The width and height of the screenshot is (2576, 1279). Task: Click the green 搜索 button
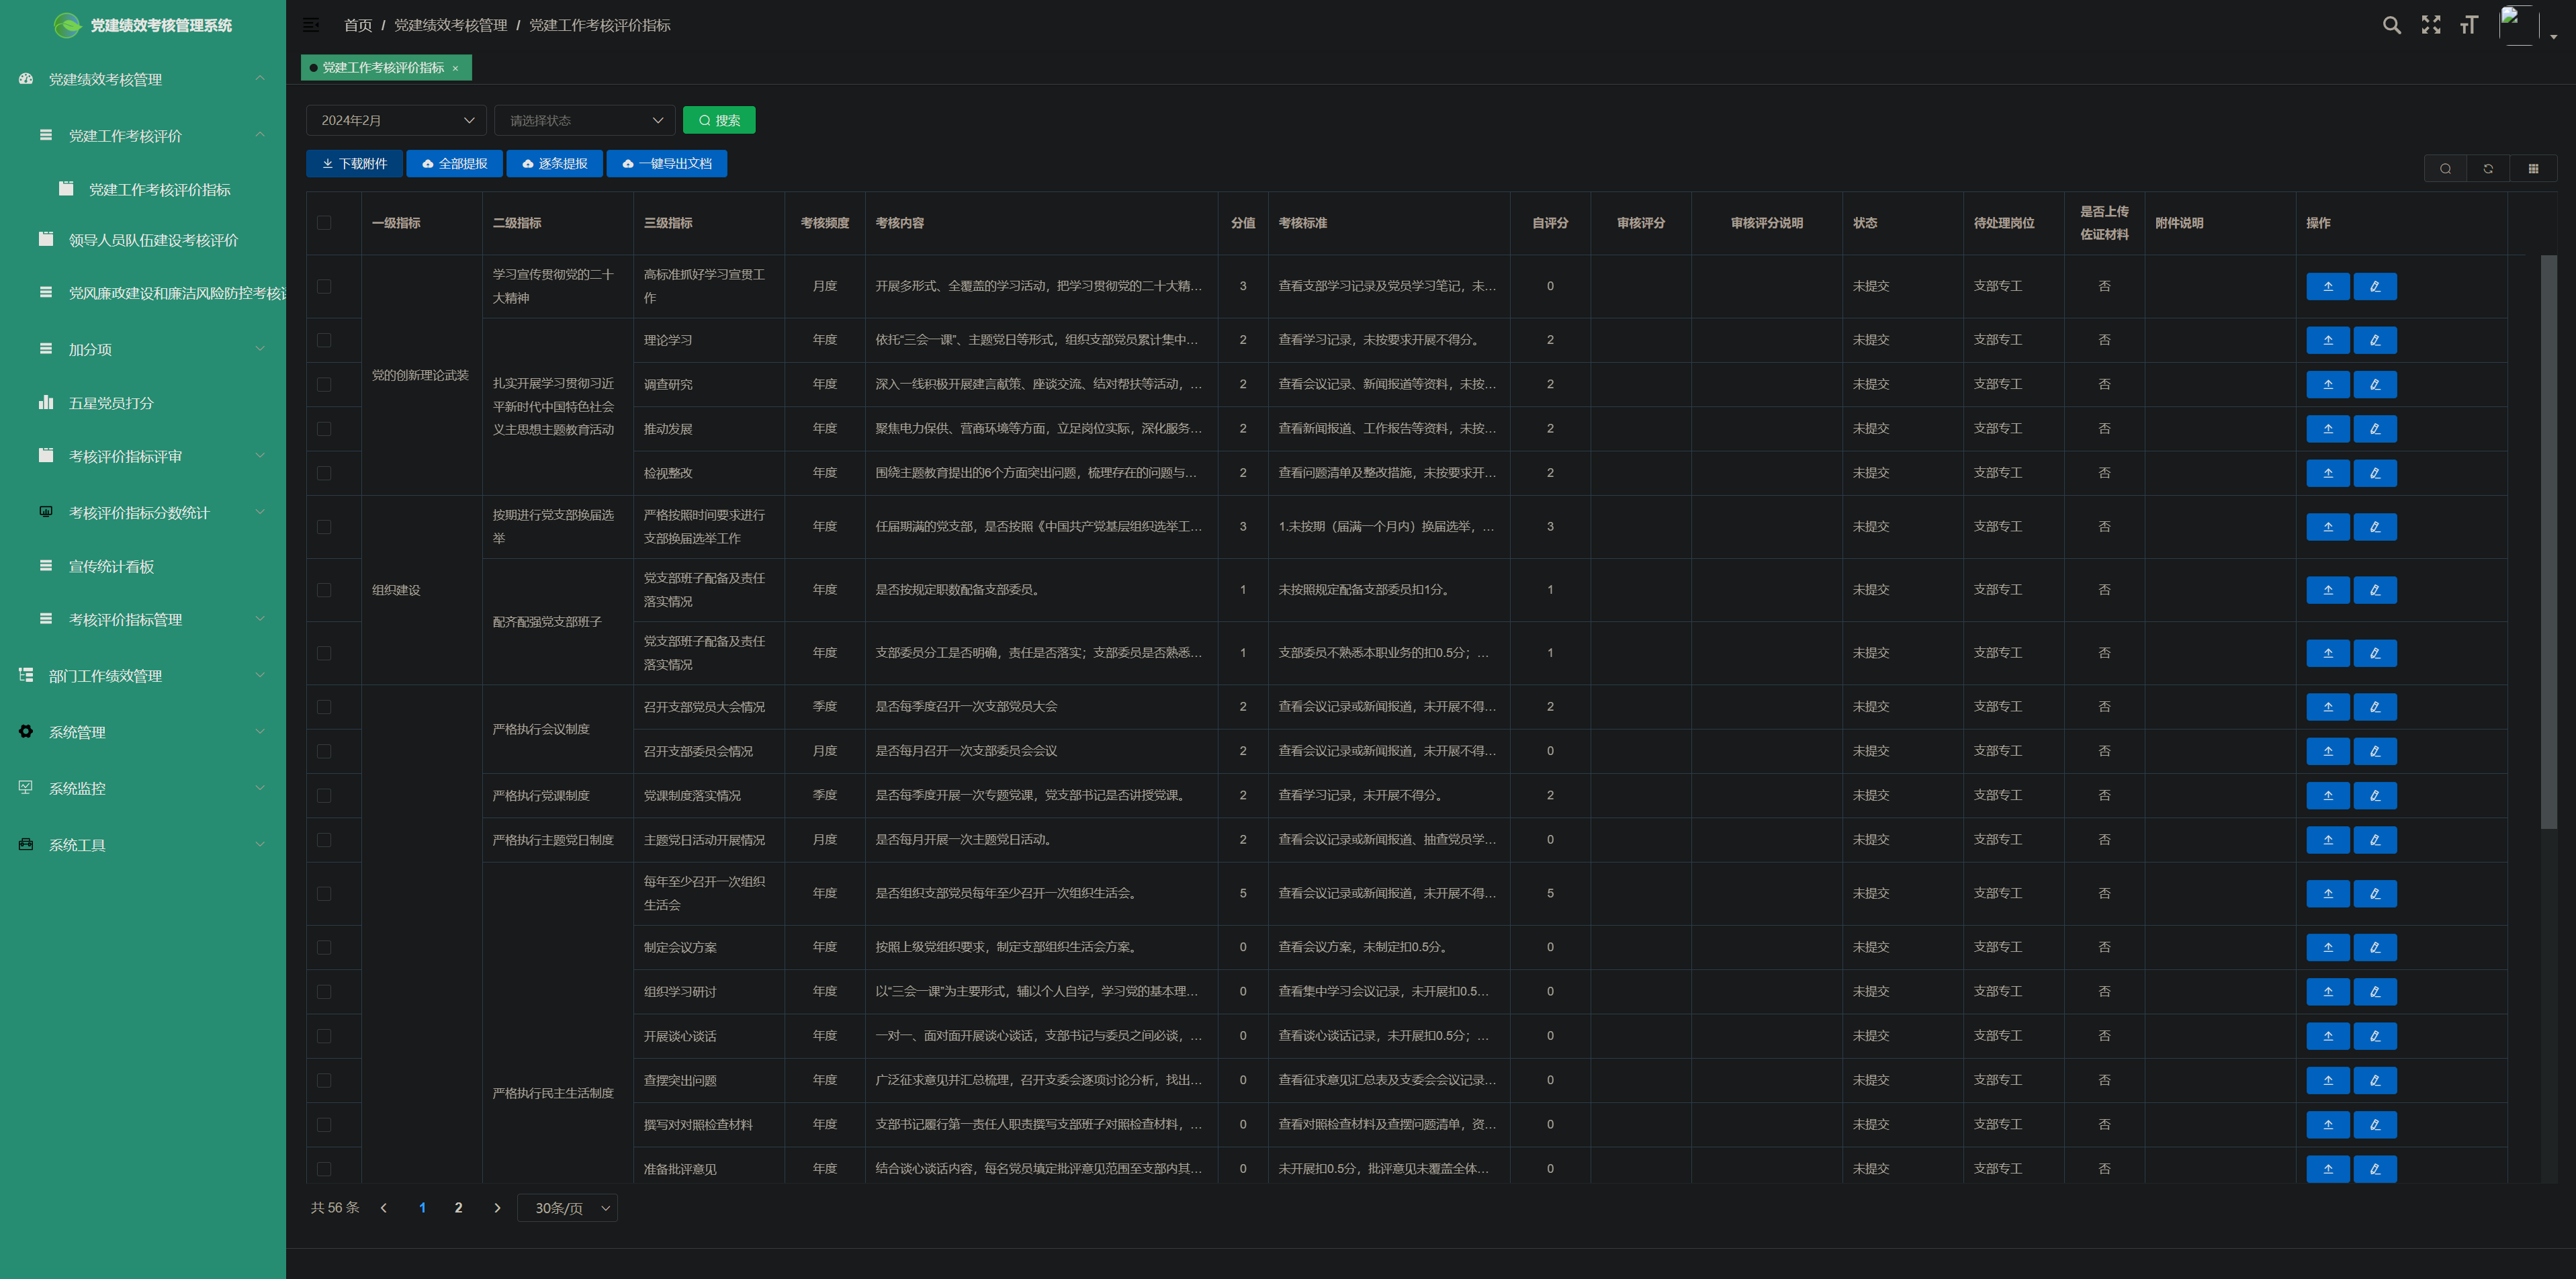point(719,120)
